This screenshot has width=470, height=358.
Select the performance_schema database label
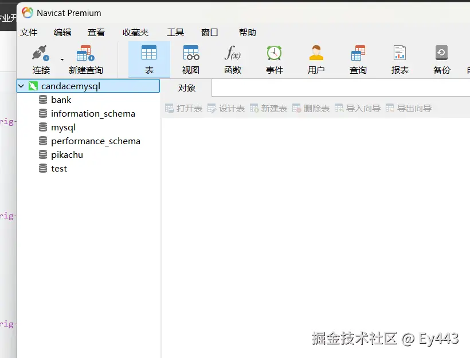[96, 141]
